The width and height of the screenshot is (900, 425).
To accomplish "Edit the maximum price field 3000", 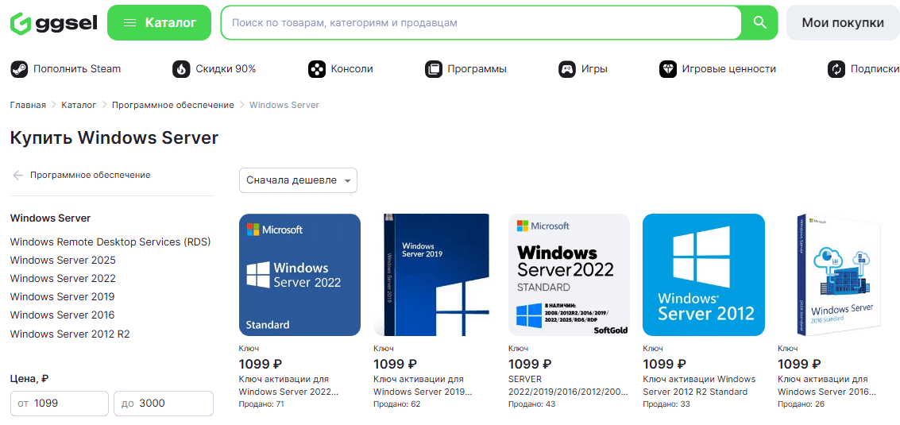I will click(x=164, y=404).
